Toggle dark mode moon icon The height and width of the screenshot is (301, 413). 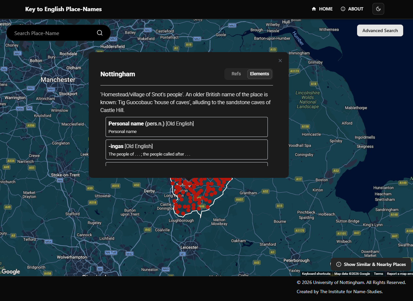click(x=378, y=9)
